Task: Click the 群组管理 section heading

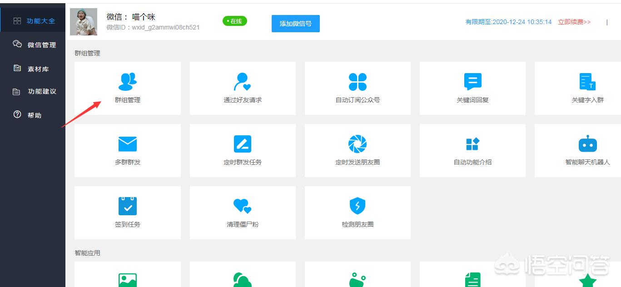Action: pyautogui.click(x=87, y=53)
